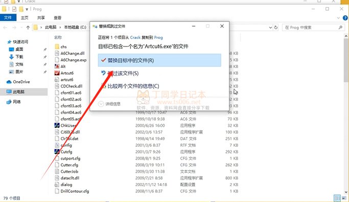Click the help question mark icon

[x=345, y=18]
